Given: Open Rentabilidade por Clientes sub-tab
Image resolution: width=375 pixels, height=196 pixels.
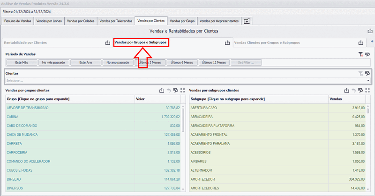Looking at the screenshot, I should [25, 42].
